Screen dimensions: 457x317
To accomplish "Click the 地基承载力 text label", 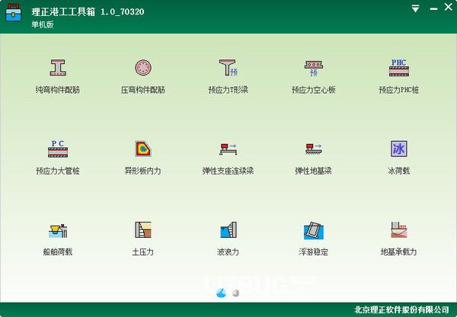I will click(399, 252).
